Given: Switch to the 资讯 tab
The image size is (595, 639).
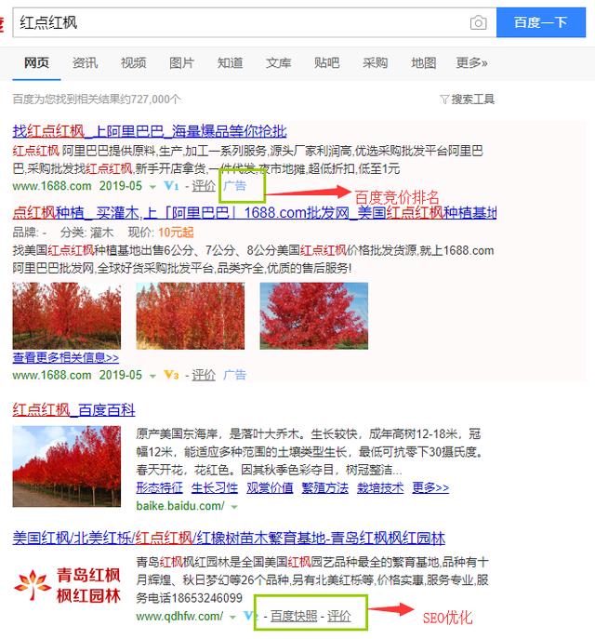Looking at the screenshot, I should [85, 62].
